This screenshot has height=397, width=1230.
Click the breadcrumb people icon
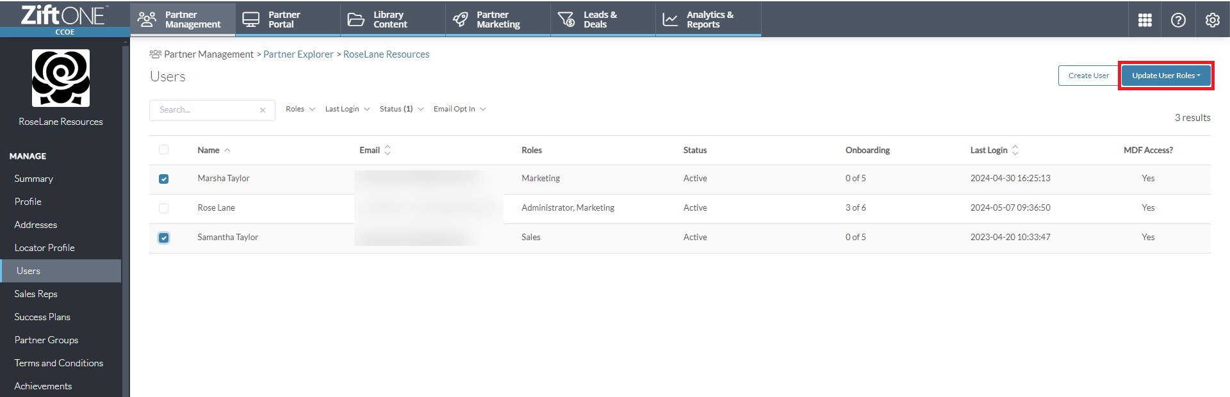tap(155, 54)
